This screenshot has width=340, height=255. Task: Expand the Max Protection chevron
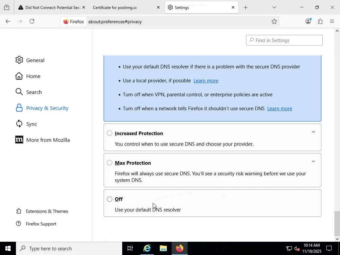click(313, 161)
